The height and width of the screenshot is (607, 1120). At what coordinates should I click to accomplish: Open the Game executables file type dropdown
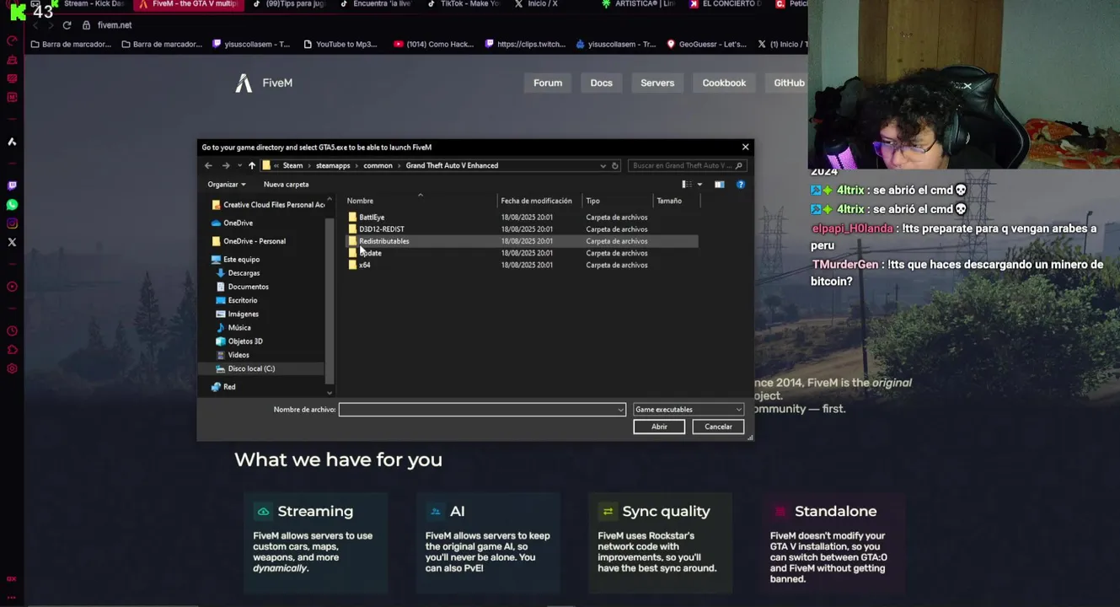tap(688, 410)
